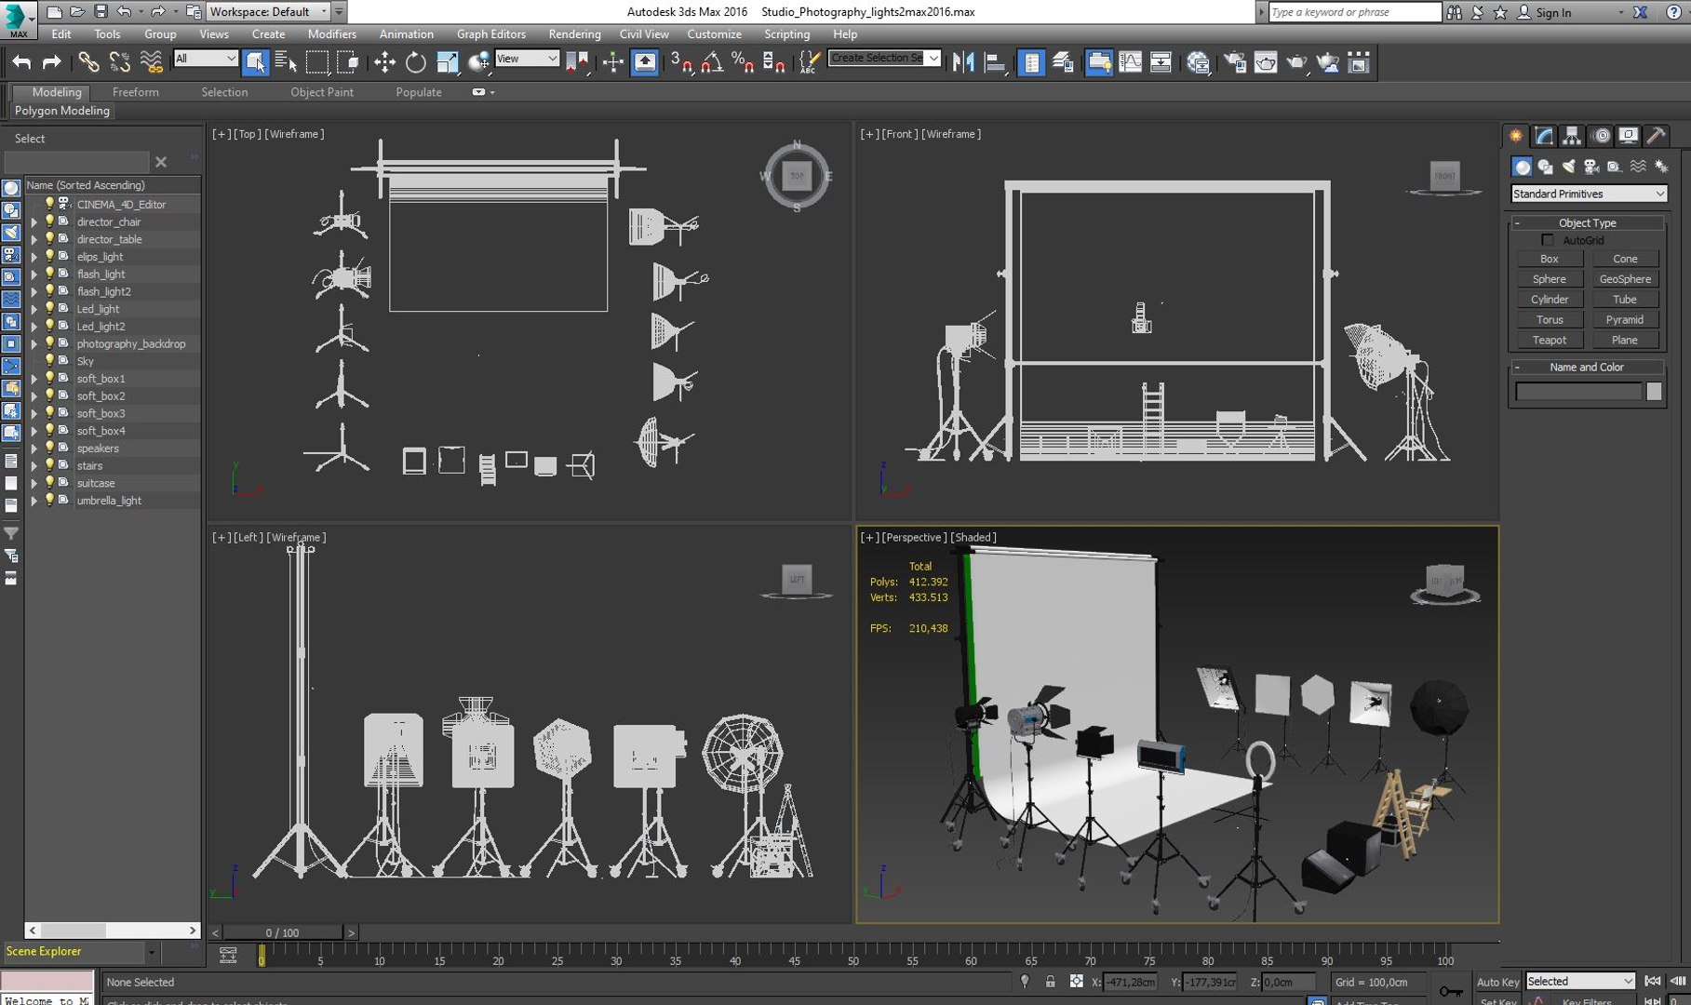
Task: Expand the photography_backdrop tree item
Action: (x=34, y=344)
